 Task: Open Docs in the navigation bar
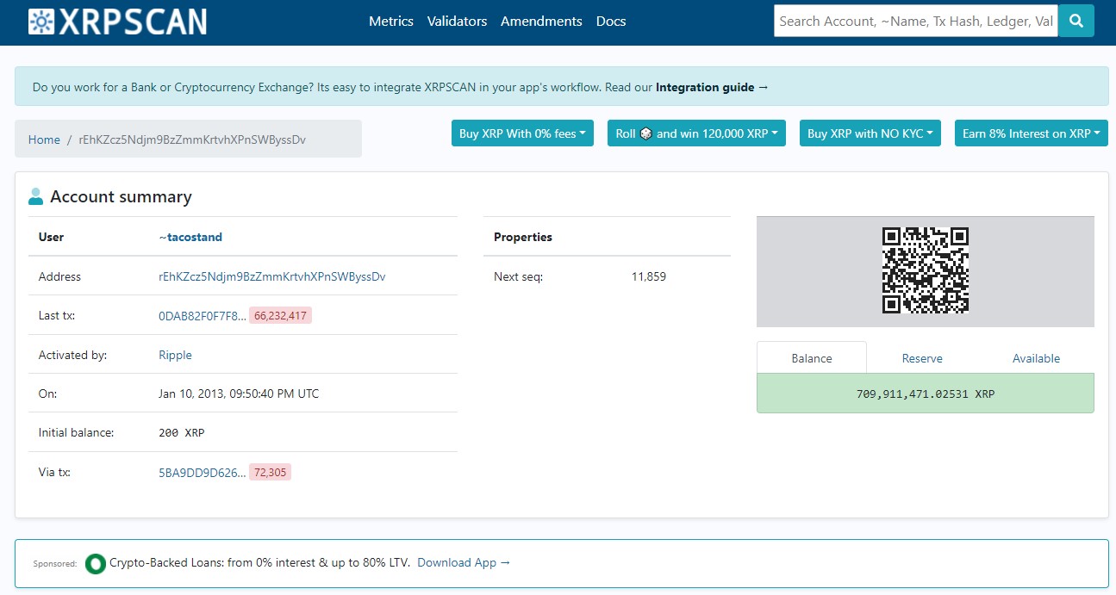611,22
